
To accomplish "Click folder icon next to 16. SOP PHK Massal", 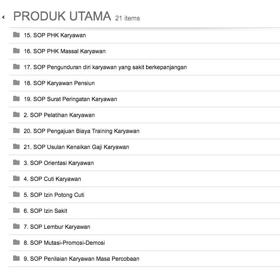I will pyautogui.click(x=16, y=51).
